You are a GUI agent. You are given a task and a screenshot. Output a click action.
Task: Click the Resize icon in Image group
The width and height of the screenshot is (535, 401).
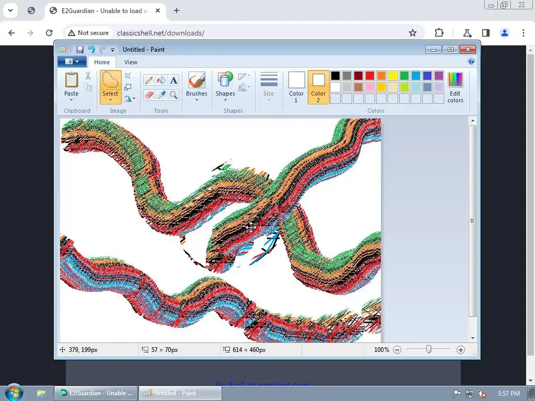pos(128,87)
